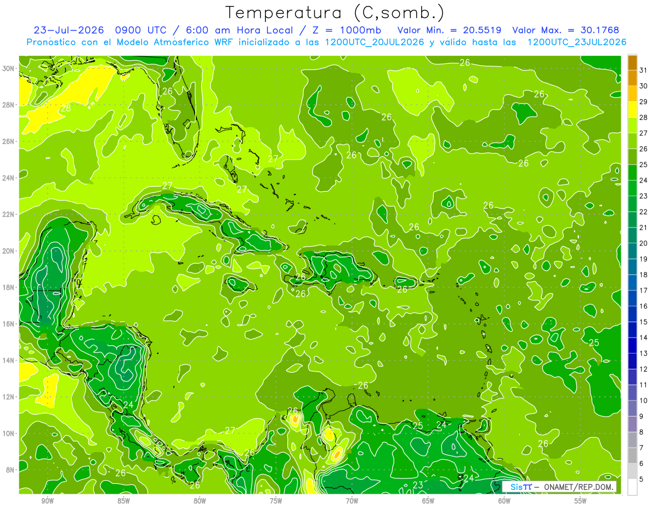658x508 pixels.
Task: Click the "26N" latitude axis label
Action: (9, 141)
